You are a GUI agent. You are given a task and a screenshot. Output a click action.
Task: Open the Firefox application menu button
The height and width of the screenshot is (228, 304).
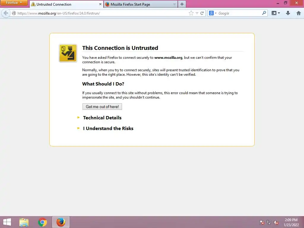(14, 3)
